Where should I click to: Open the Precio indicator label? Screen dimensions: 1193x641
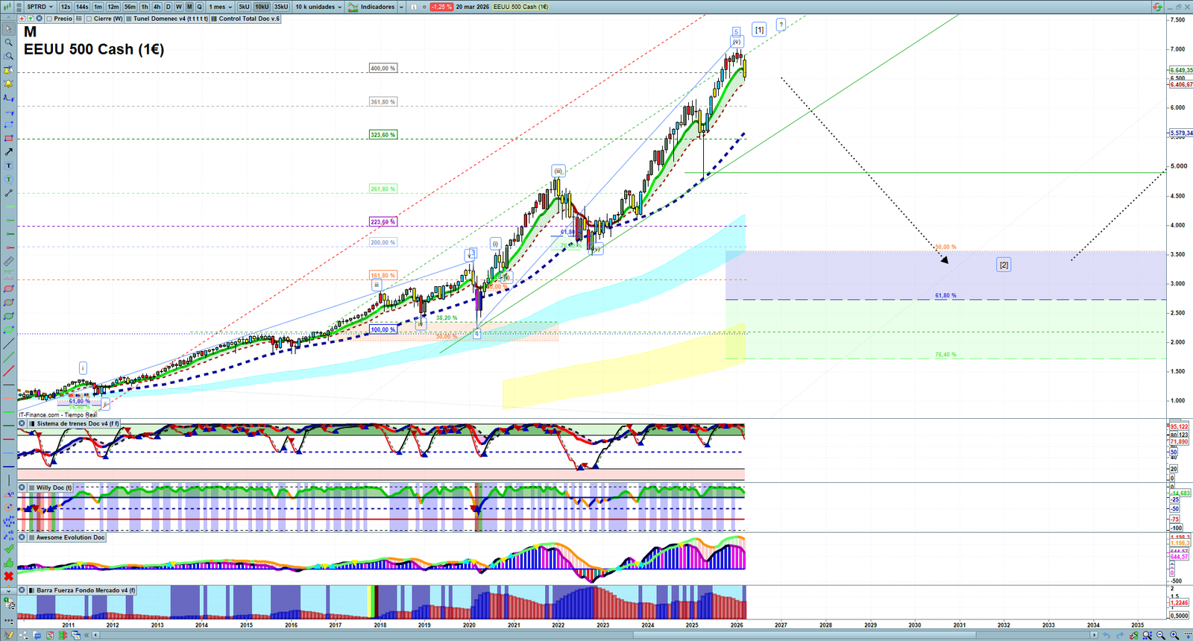point(60,19)
